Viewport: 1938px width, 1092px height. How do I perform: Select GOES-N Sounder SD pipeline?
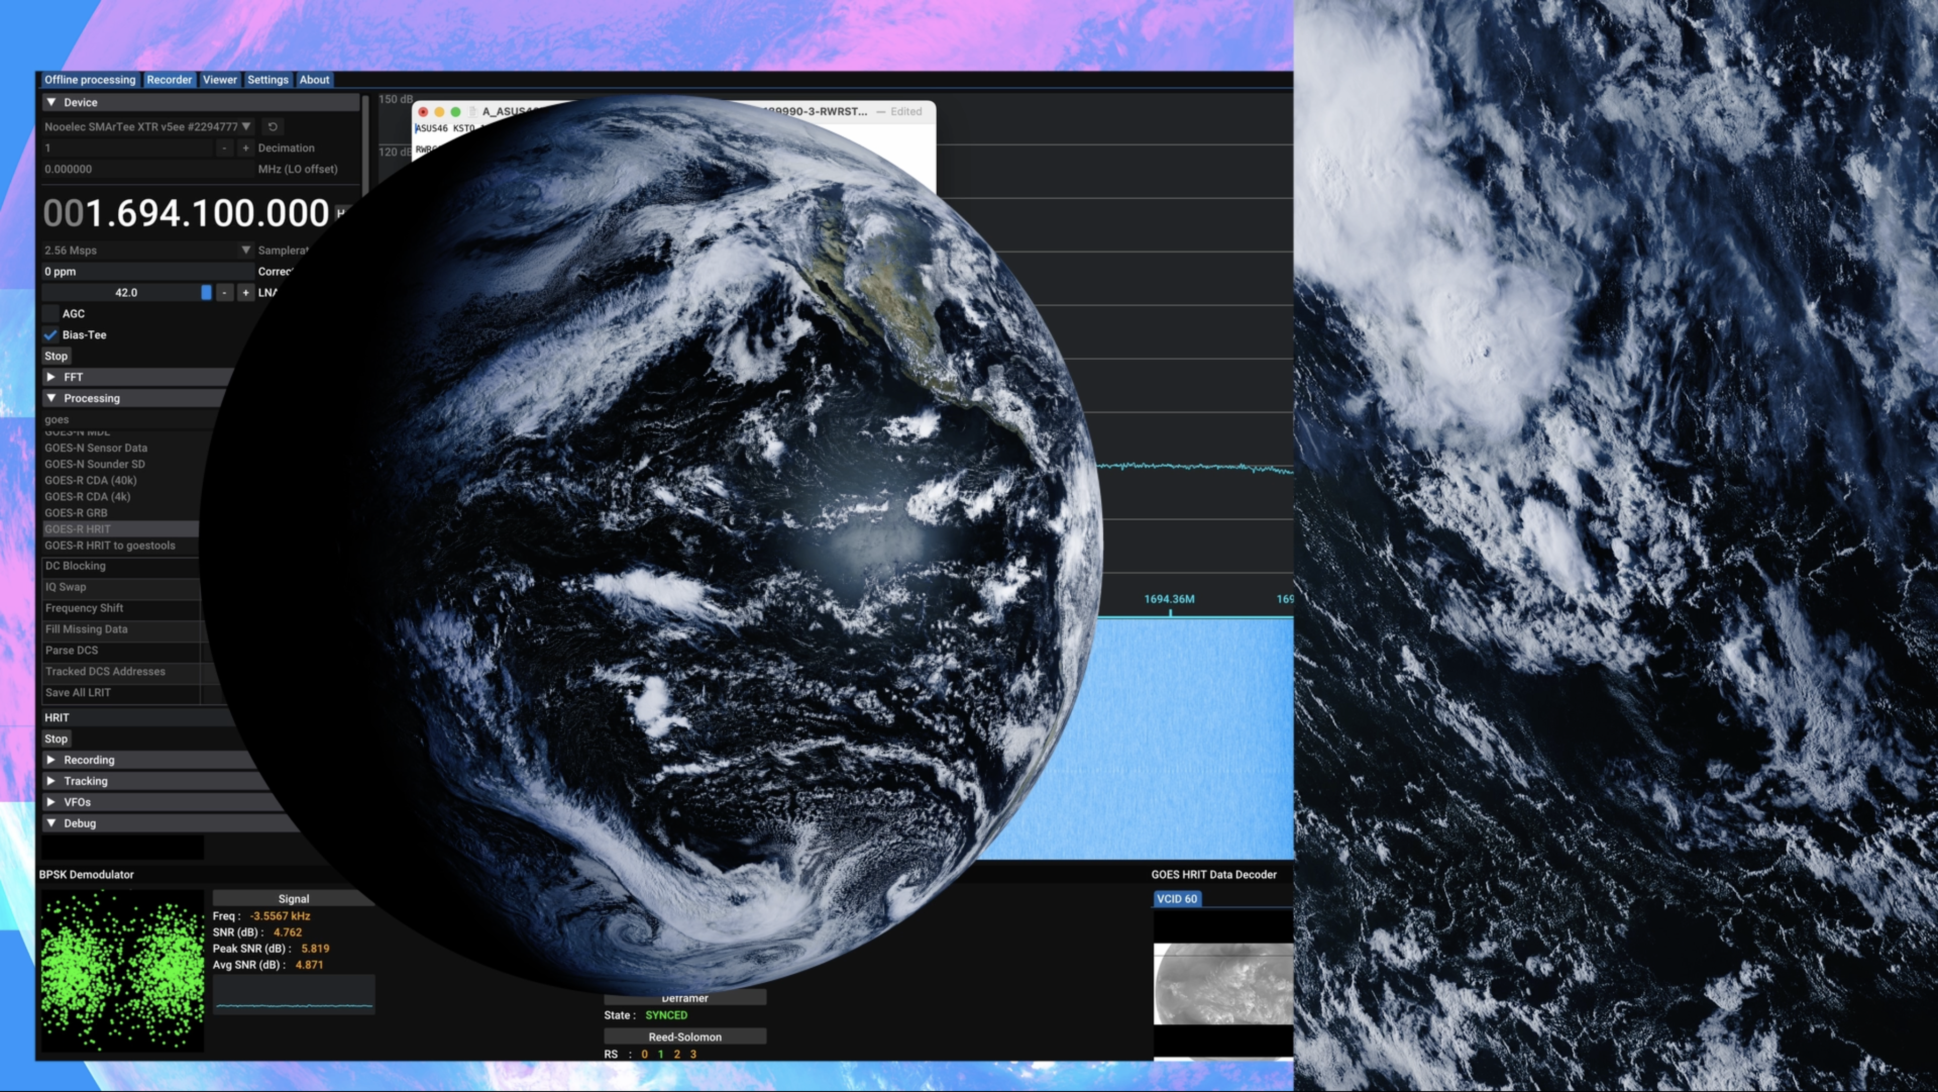(95, 464)
